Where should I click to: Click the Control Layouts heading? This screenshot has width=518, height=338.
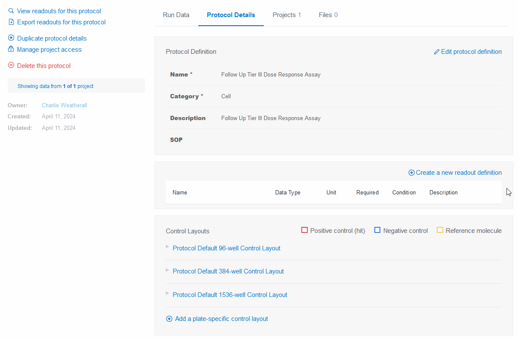[x=188, y=231]
